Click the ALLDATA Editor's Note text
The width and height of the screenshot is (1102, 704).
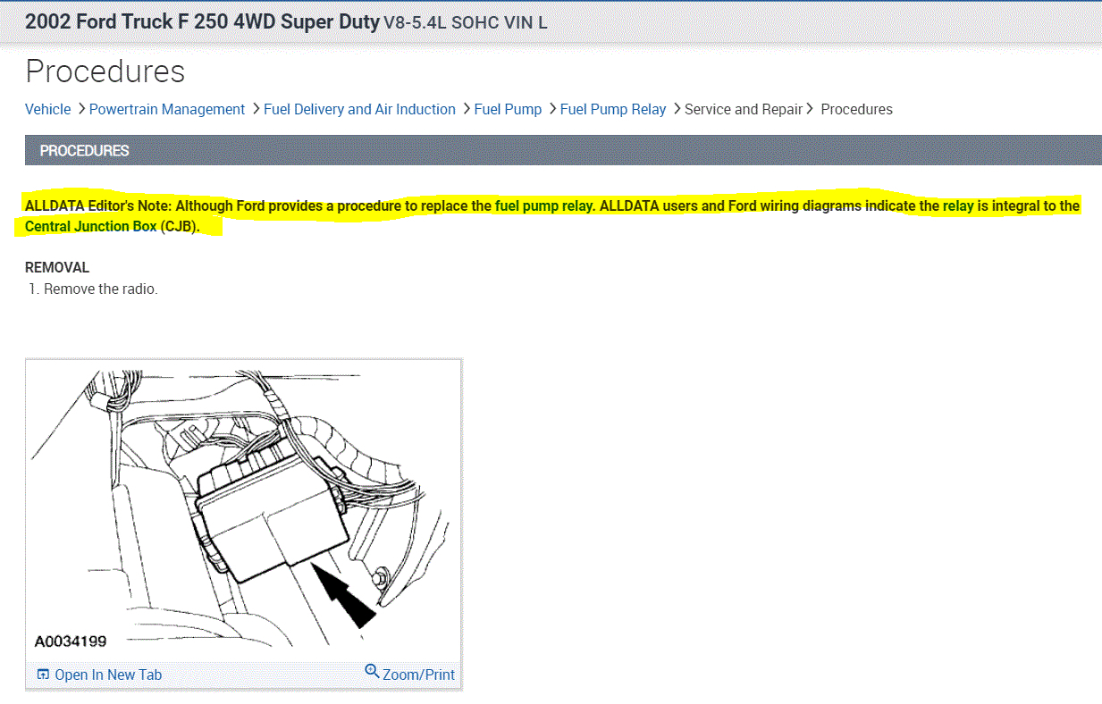tap(98, 206)
